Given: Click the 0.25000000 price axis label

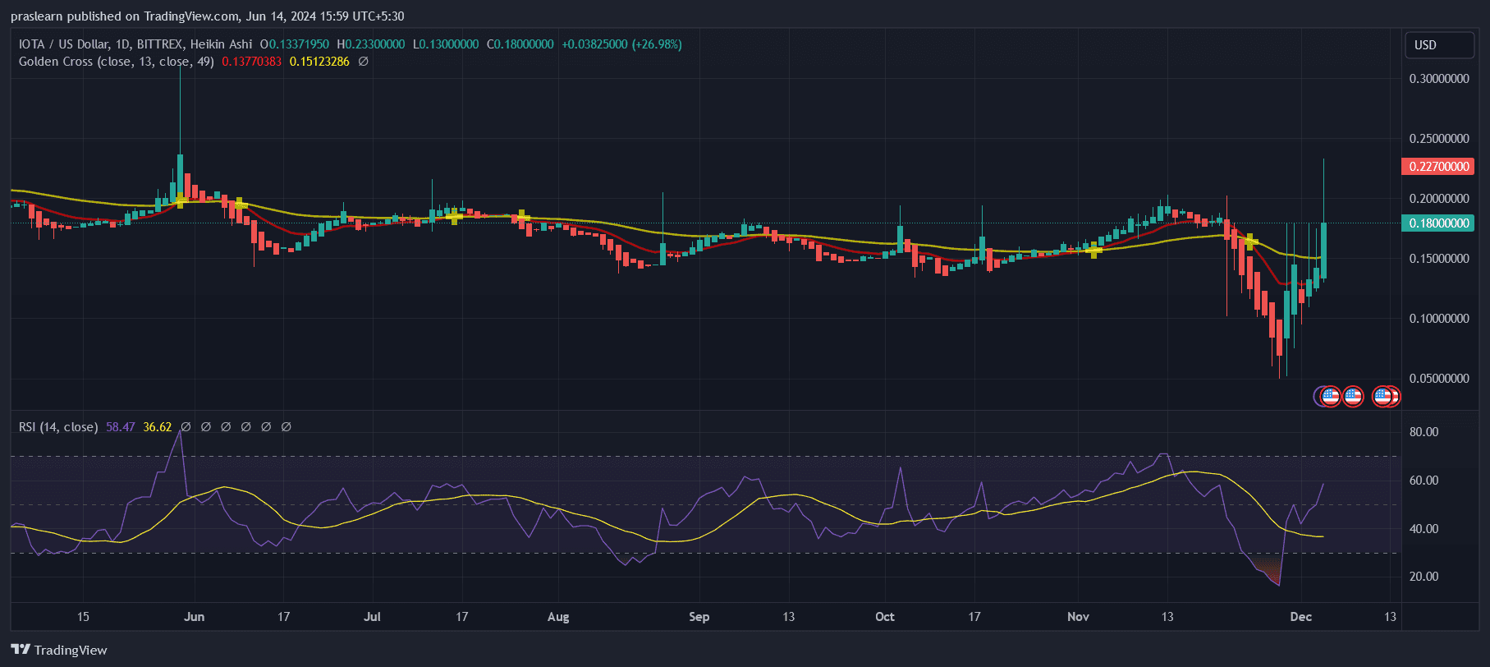Looking at the screenshot, I should [x=1439, y=139].
